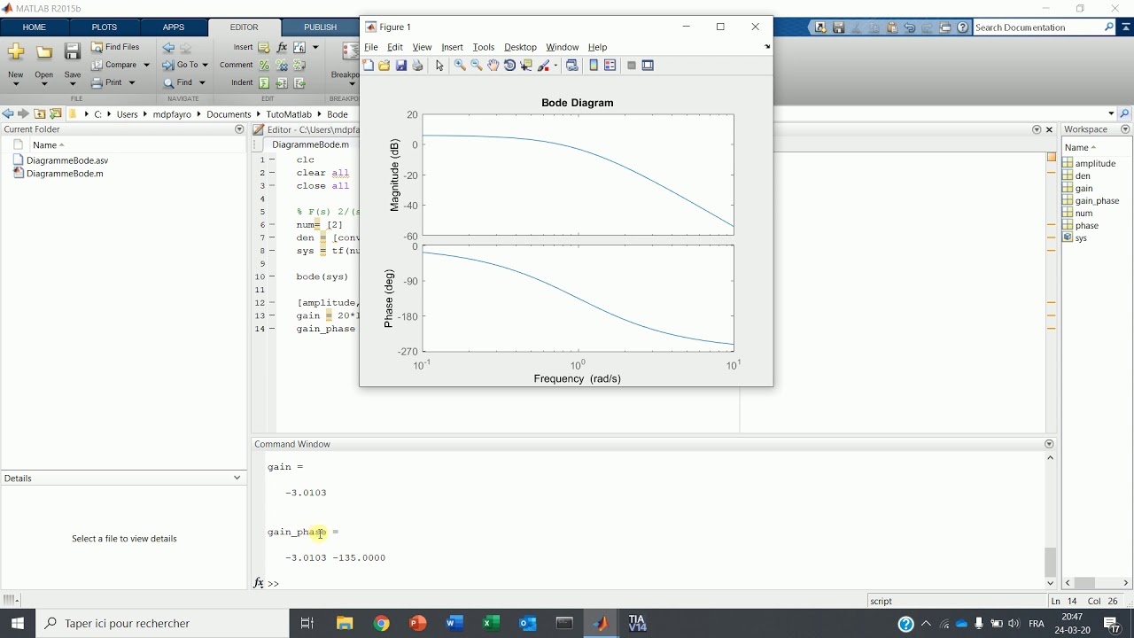The width and height of the screenshot is (1134, 638).
Task: Click Save Figure icon in figure toolbar
Action: click(401, 66)
